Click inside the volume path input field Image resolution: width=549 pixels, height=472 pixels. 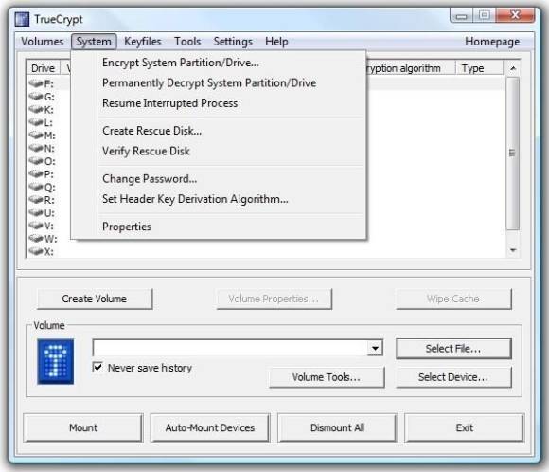tap(230, 348)
